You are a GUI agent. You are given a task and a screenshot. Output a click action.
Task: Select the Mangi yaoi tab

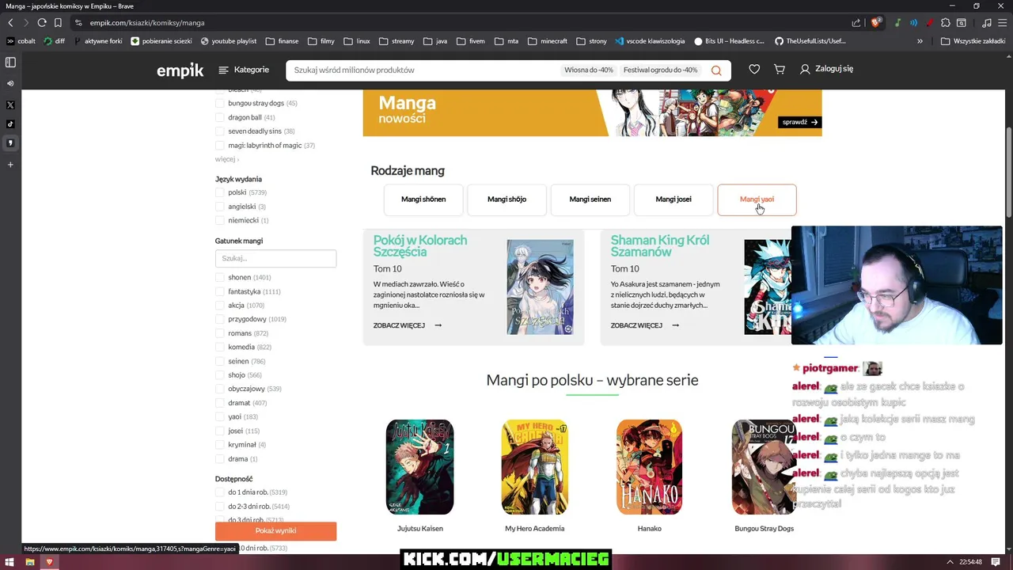[757, 199]
